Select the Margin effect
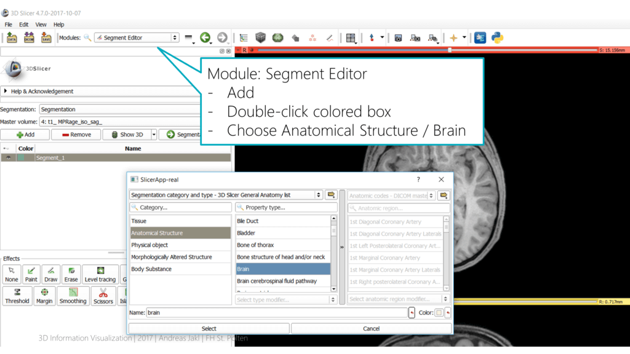This screenshot has height=354, width=630. click(x=44, y=296)
